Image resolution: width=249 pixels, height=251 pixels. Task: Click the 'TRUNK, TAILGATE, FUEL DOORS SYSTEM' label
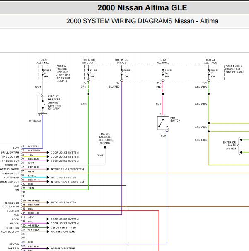[x=105, y=139]
